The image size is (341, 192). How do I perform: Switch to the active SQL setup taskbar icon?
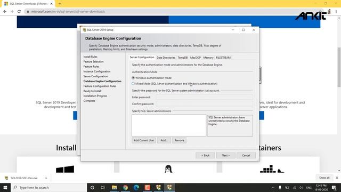point(169,187)
